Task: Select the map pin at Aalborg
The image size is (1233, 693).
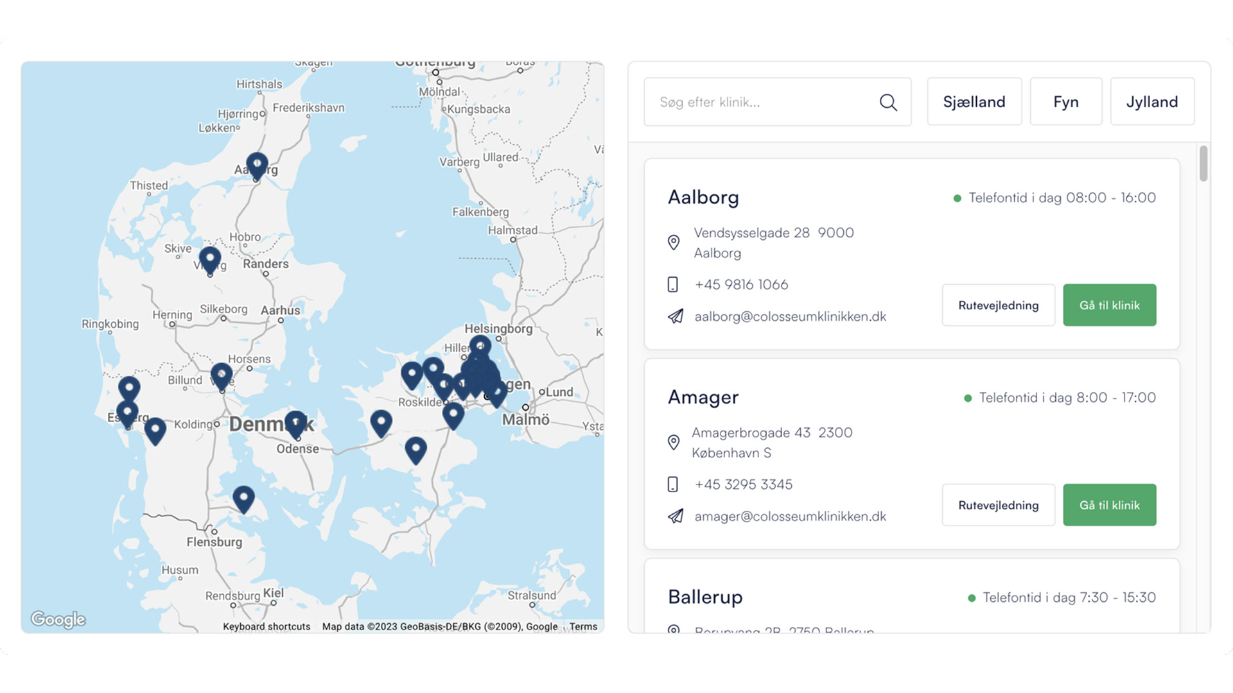Action: (257, 166)
